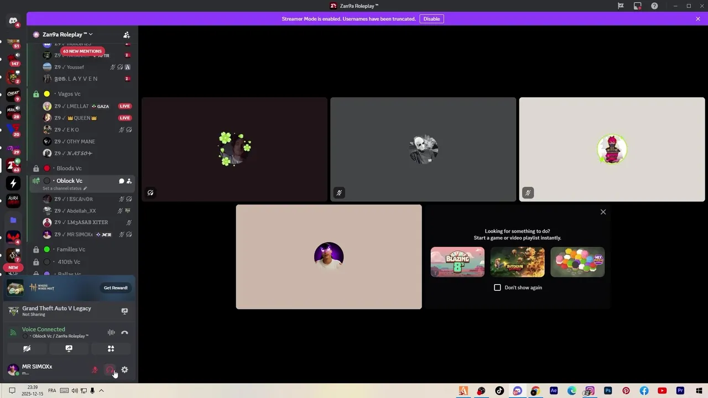Open the activities launcher button
The width and height of the screenshot is (708, 398).
(x=111, y=349)
